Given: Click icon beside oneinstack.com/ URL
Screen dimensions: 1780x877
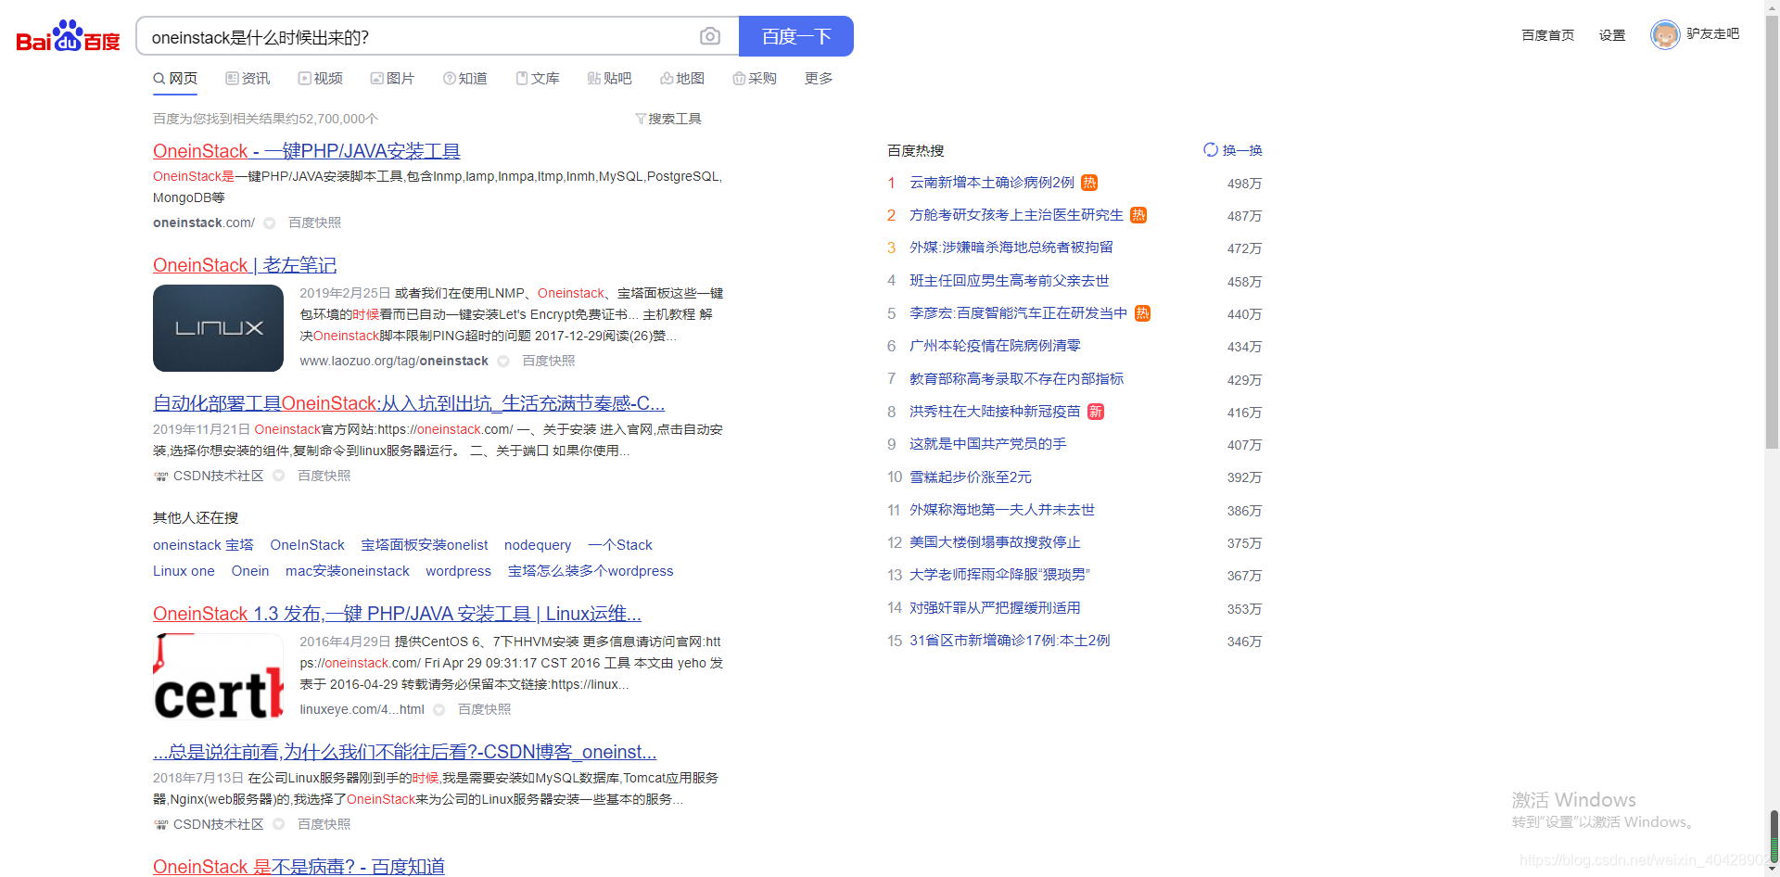Looking at the screenshot, I should click(270, 223).
